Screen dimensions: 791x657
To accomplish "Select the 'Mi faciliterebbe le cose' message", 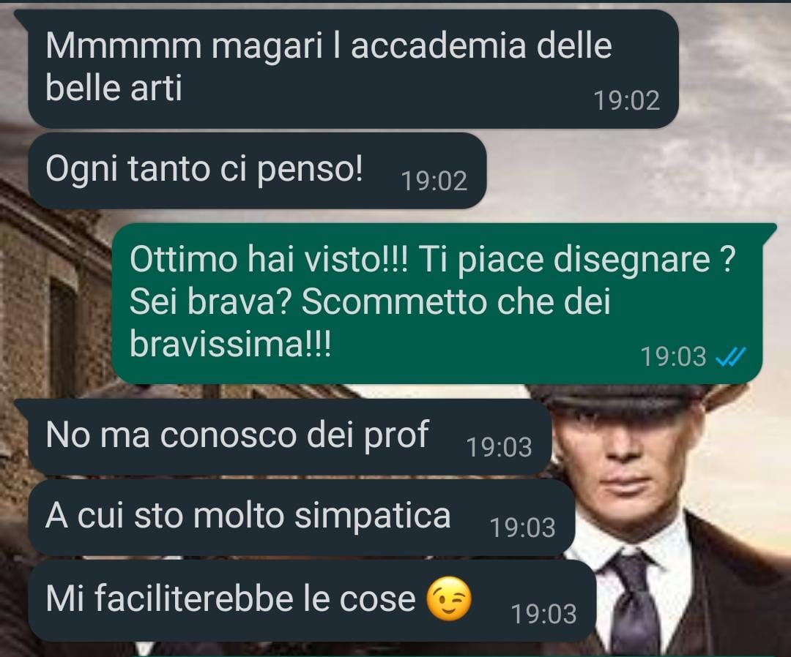I will pos(312,601).
